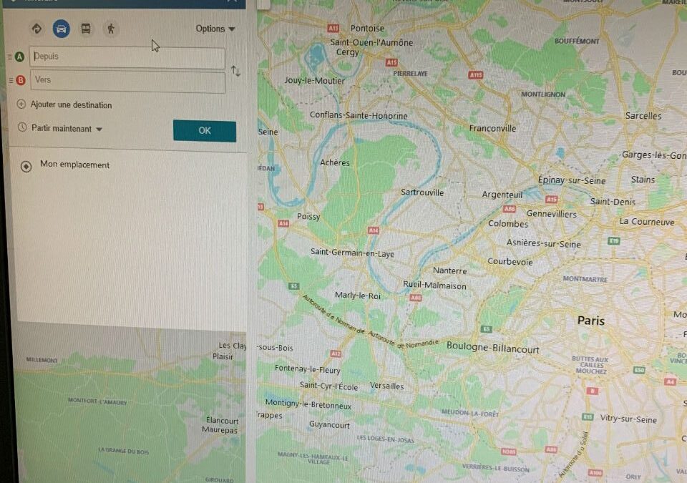This screenshot has width=687, height=483.
Task: Click the Épinay-sur-Seine map label
Action: pos(572,180)
